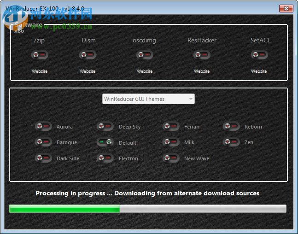Enable the Milk theme switch
This screenshot has width=298, height=234.
coord(171,142)
